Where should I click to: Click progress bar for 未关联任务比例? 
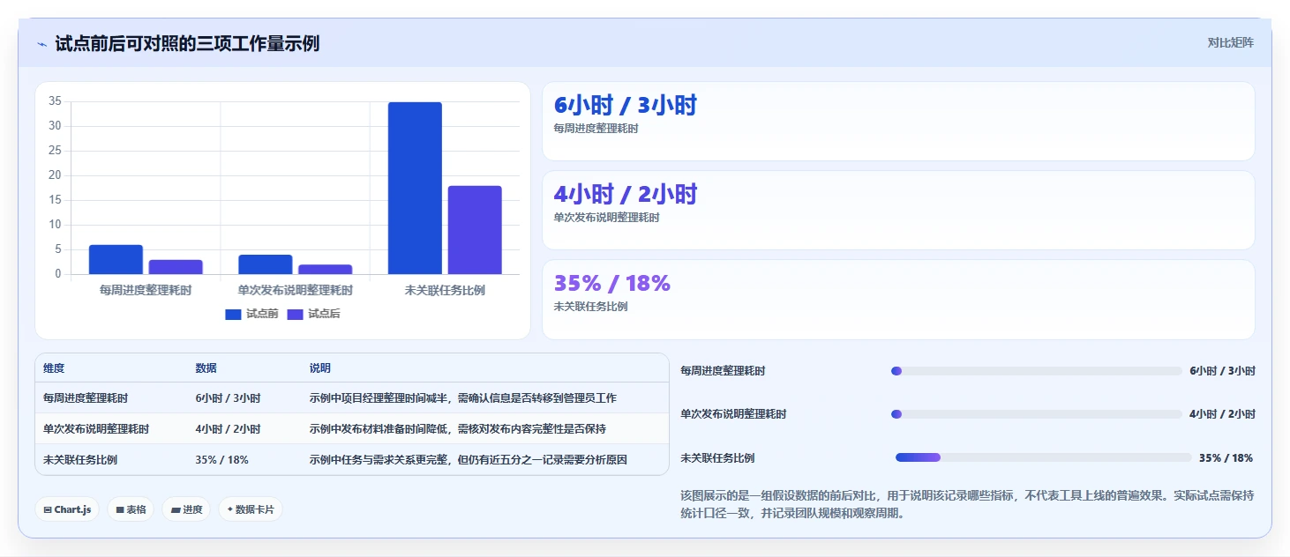1044,457
